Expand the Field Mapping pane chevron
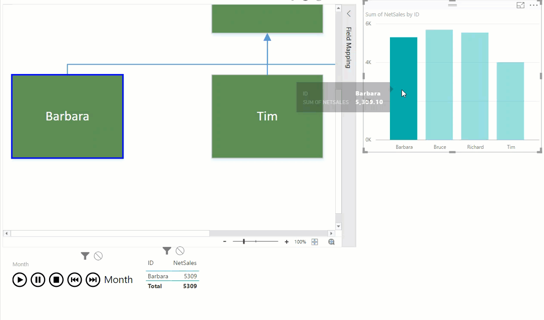This screenshot has height=320, width=544. click(349, 14)
